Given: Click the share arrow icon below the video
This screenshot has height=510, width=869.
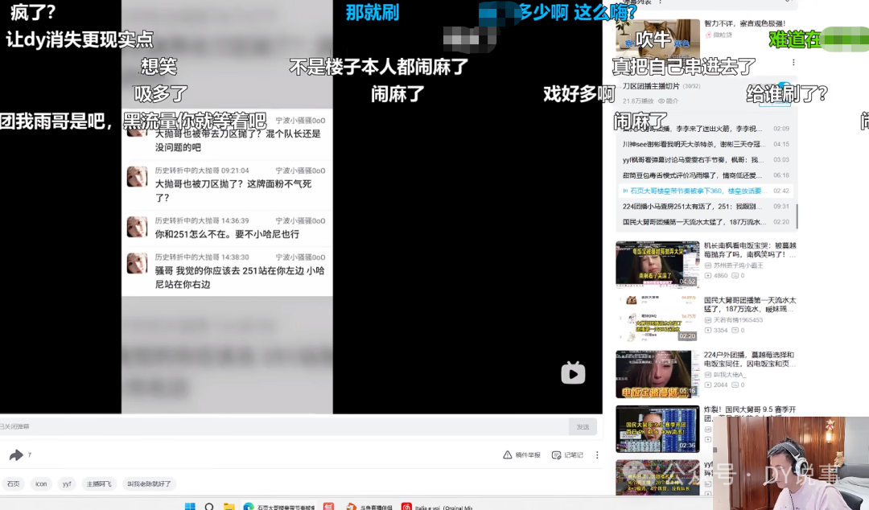Looking at the screenshot, I should (16, 455).
